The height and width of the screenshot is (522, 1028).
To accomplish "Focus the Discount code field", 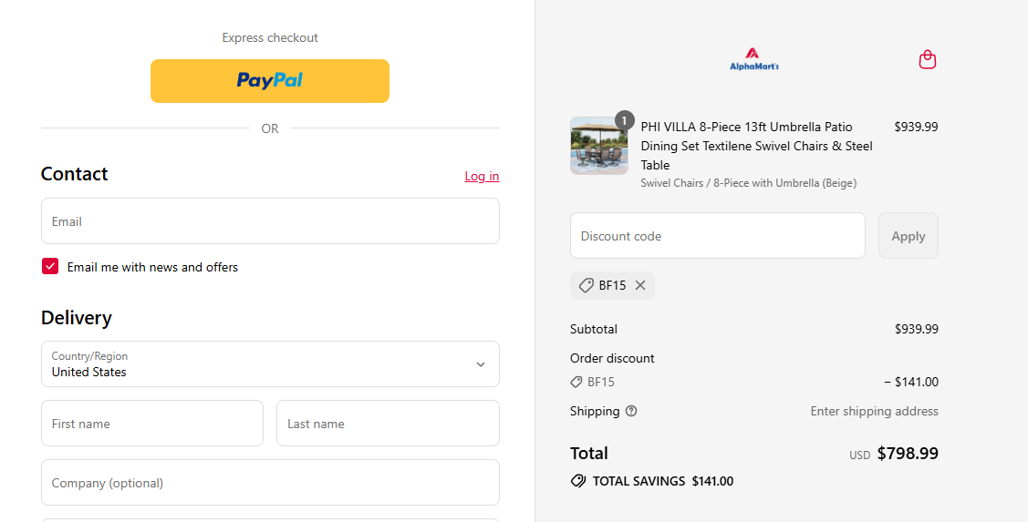I will pos(718,236).
